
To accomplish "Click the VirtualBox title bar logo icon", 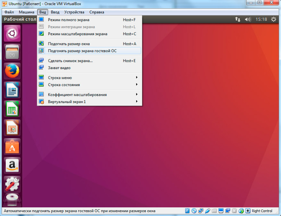I will click(4, 4).
